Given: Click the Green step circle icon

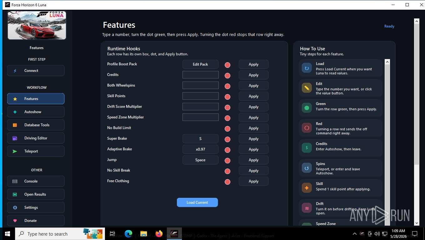Looking at the screenshot, I should click(307, 108).
